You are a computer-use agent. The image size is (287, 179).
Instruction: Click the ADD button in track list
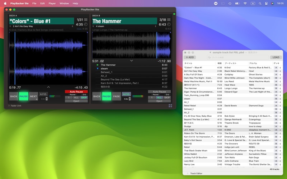(190, 57)
